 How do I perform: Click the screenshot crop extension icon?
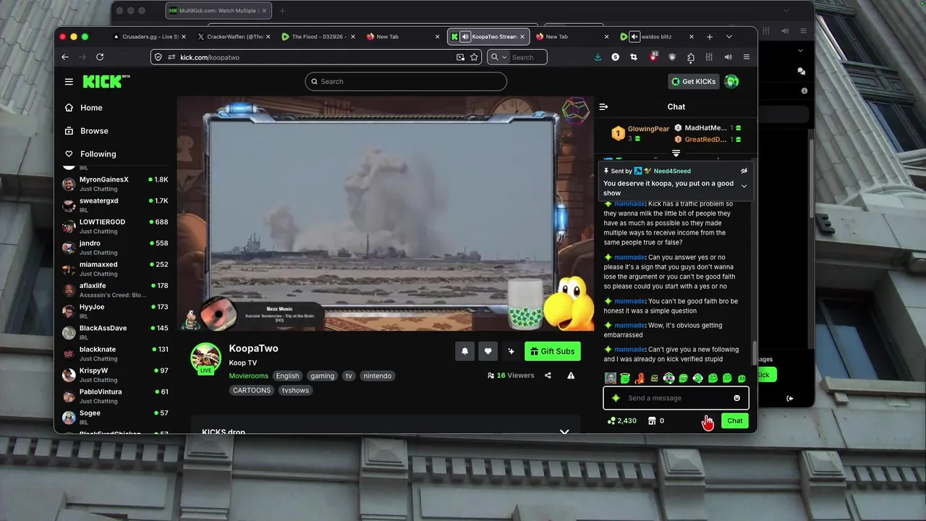click(634, 57)
